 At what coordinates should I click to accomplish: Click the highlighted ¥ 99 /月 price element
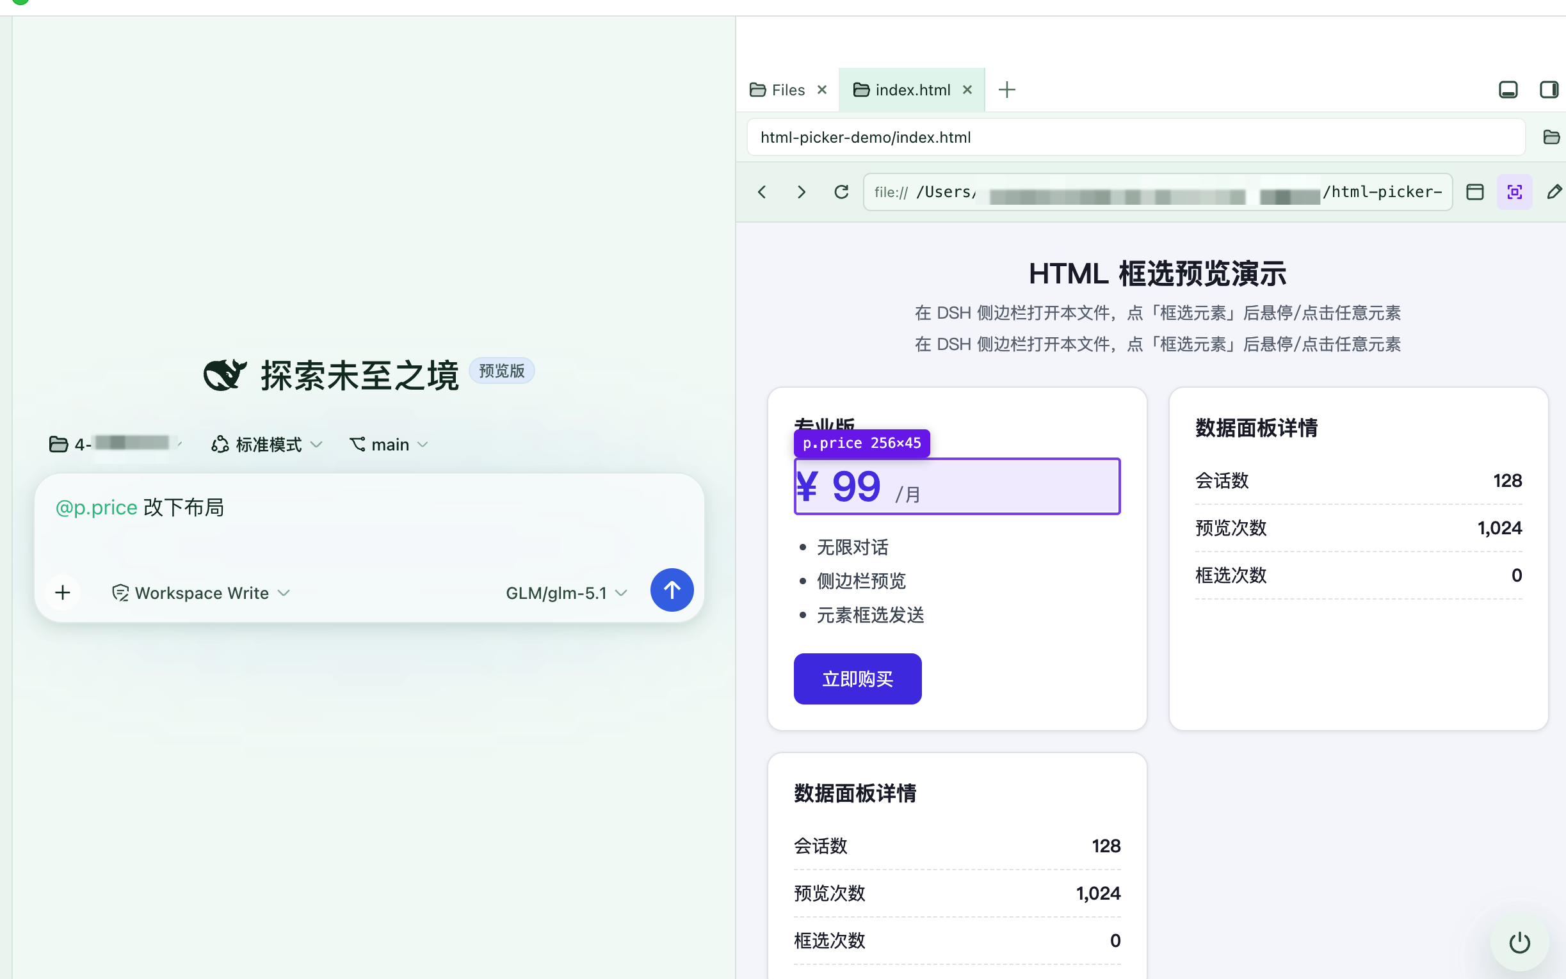(957, 486)
